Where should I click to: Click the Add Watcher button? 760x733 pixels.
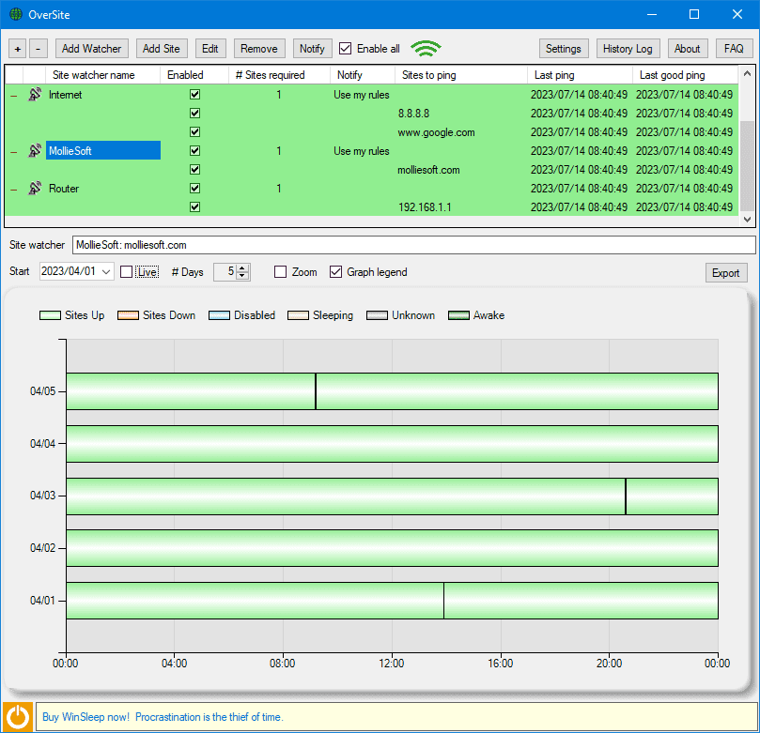tap(92, 49)
